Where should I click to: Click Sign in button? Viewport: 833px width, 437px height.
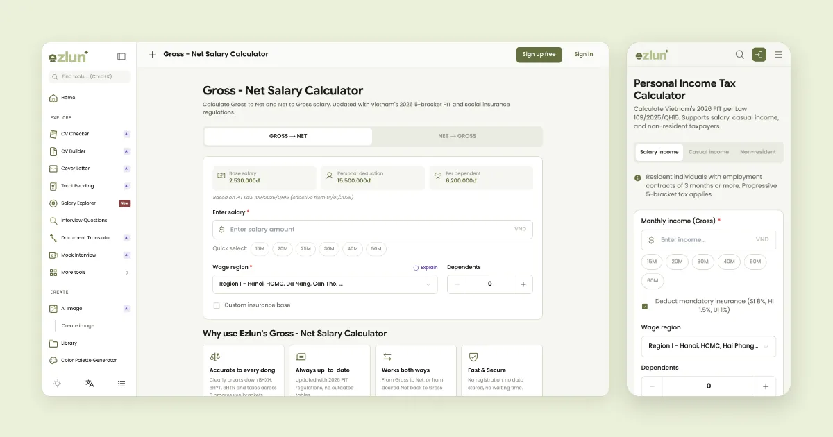click(x=584, y=55)
